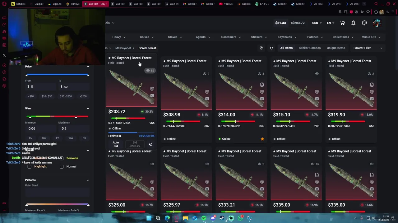Refresh the listings with the reload icon
Viewport: 398px width, 223px height.
[271, 48]
